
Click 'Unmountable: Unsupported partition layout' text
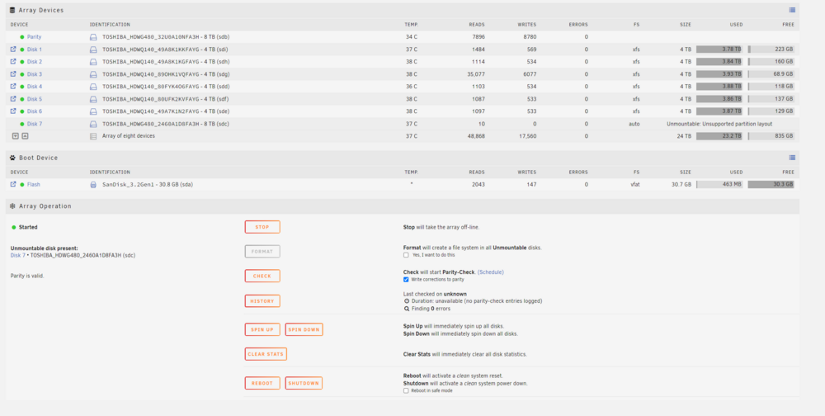coord(719,124)
